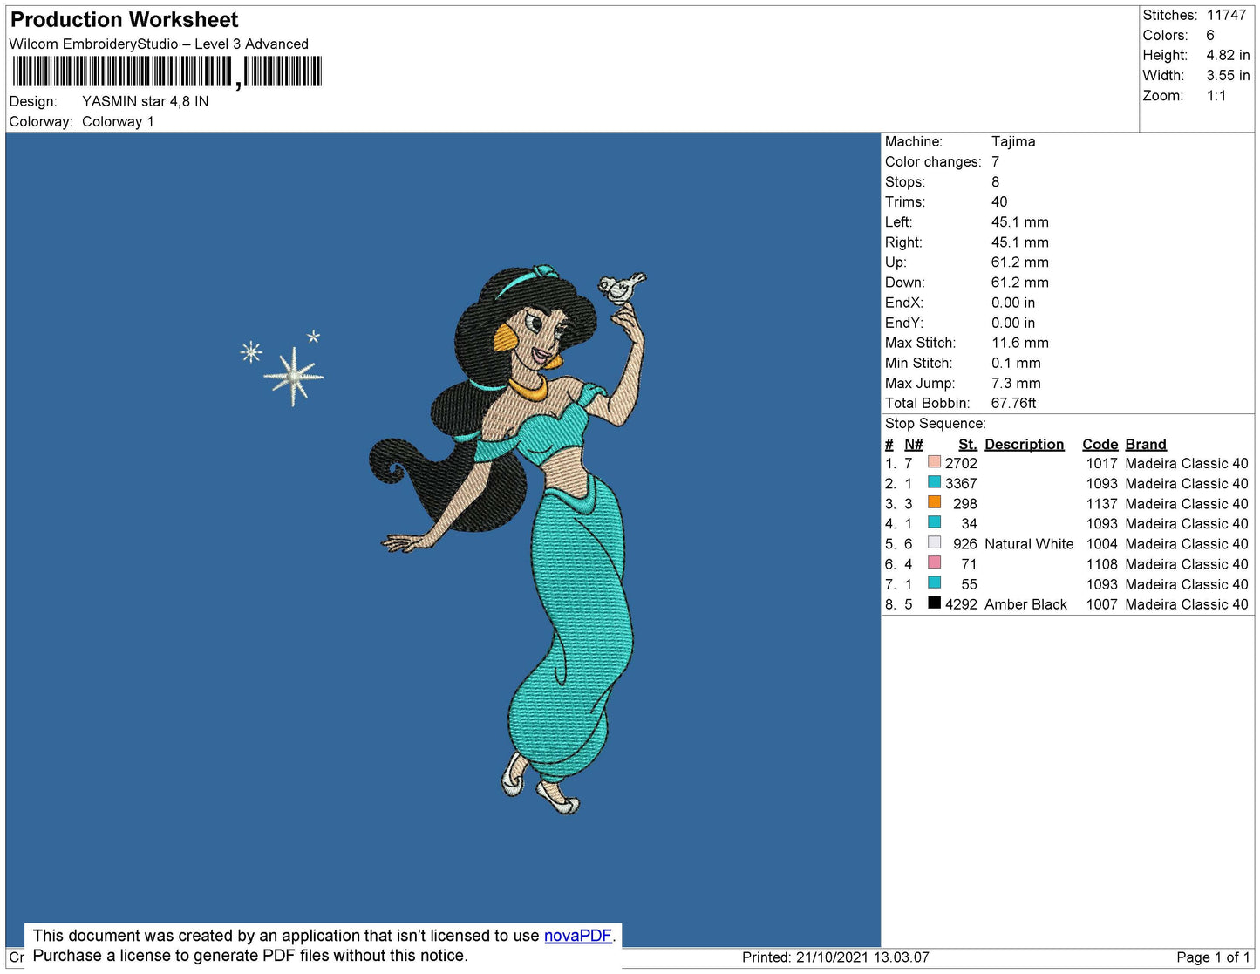1260x974 pixels.
Task: Select the Up value "61.2 mm"
Action: [1020, 262]
